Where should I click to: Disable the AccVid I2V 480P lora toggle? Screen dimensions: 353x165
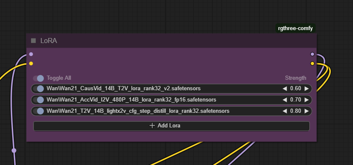[38, 100]
